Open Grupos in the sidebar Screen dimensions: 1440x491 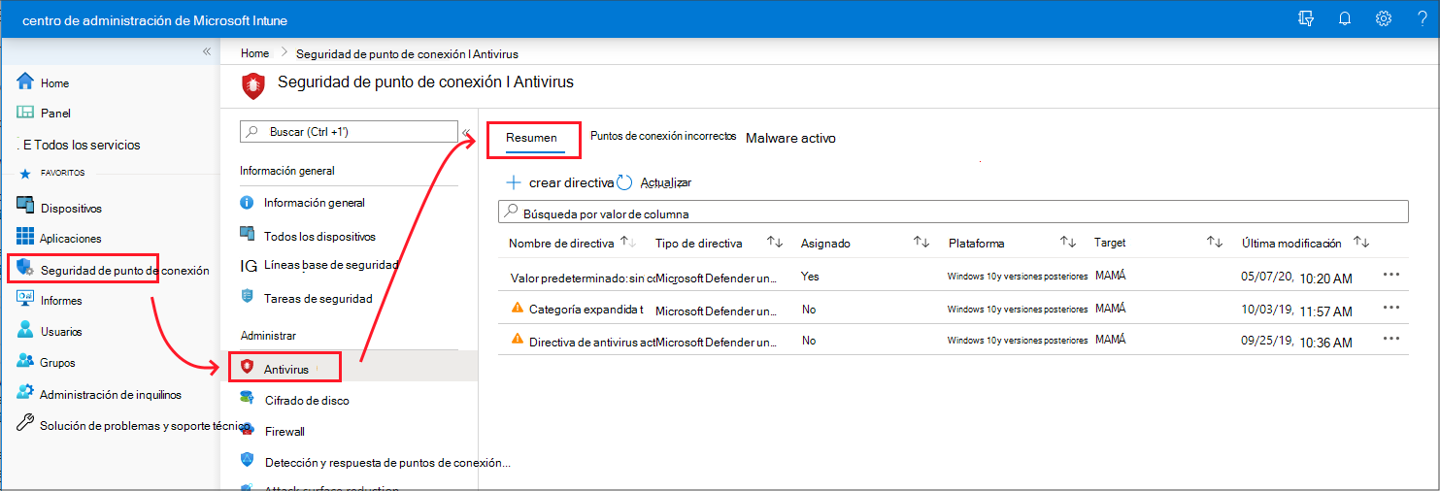click(58, 363)
